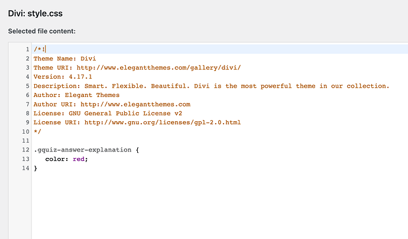Click line number 8 in the gutter
The image size is (408, 239).
pyautogui.click(x=28, y=113)
